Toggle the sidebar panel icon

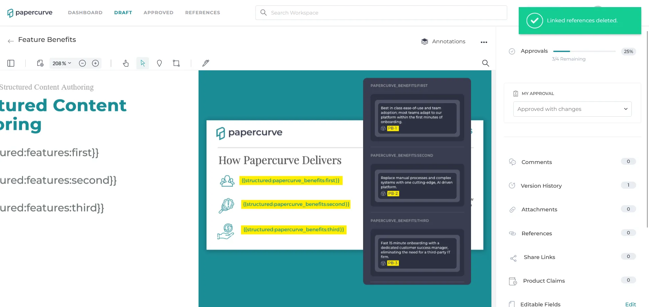[11, 63]
